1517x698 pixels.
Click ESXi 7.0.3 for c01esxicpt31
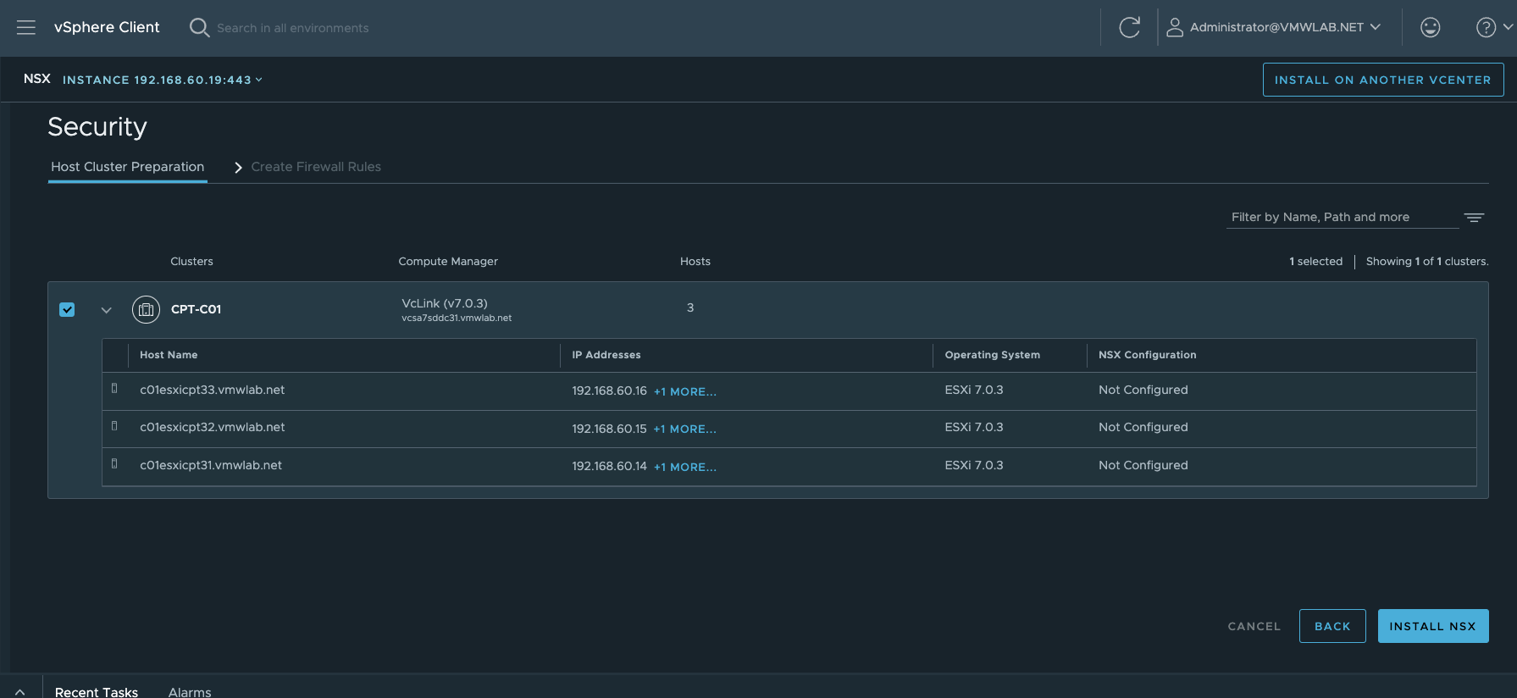pyautogui.click(x=974, y=465)
